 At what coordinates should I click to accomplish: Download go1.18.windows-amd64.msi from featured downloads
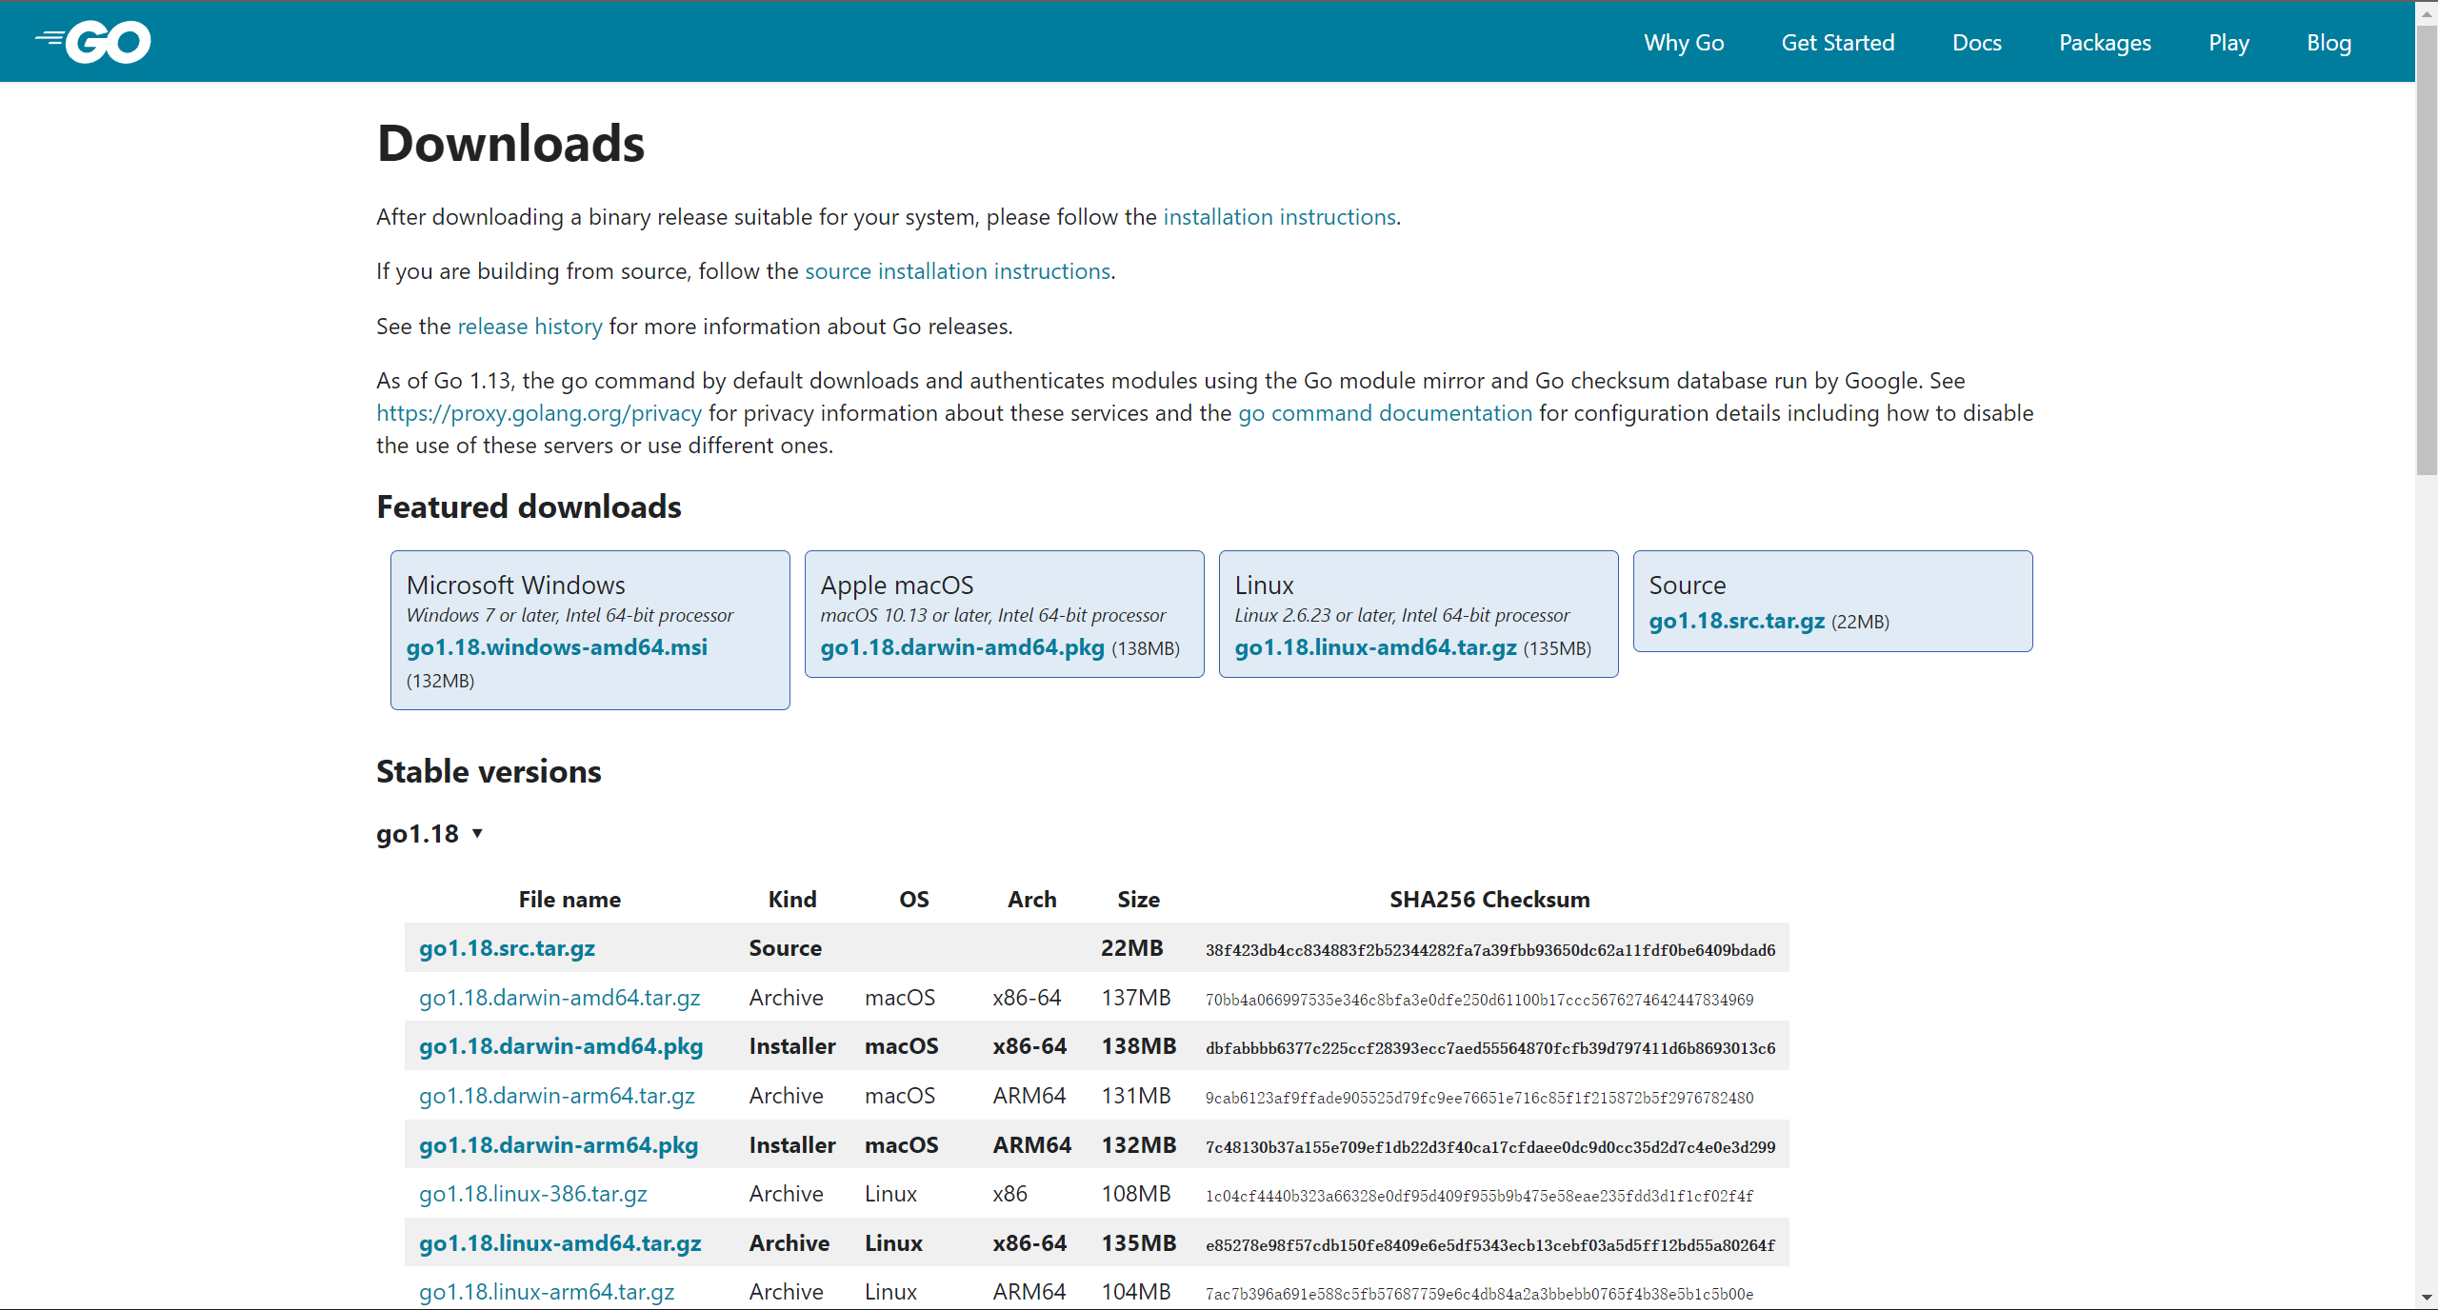(x=556, y=647)
